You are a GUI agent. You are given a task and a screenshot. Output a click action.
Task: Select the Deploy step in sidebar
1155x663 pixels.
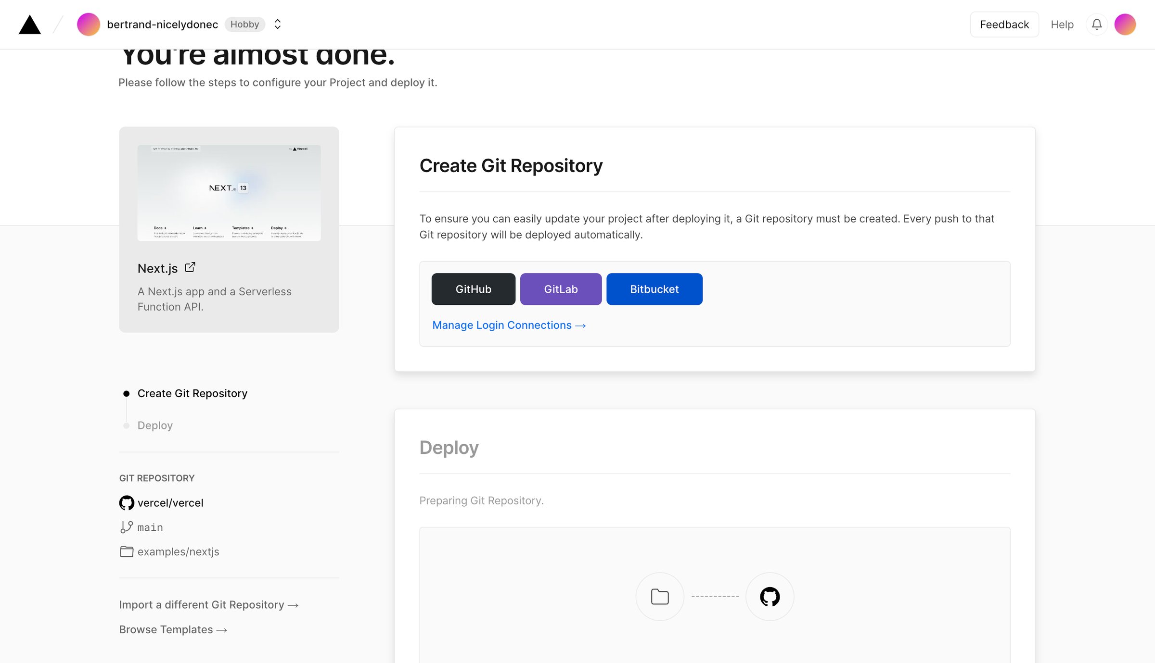click(x=155, y=425)
